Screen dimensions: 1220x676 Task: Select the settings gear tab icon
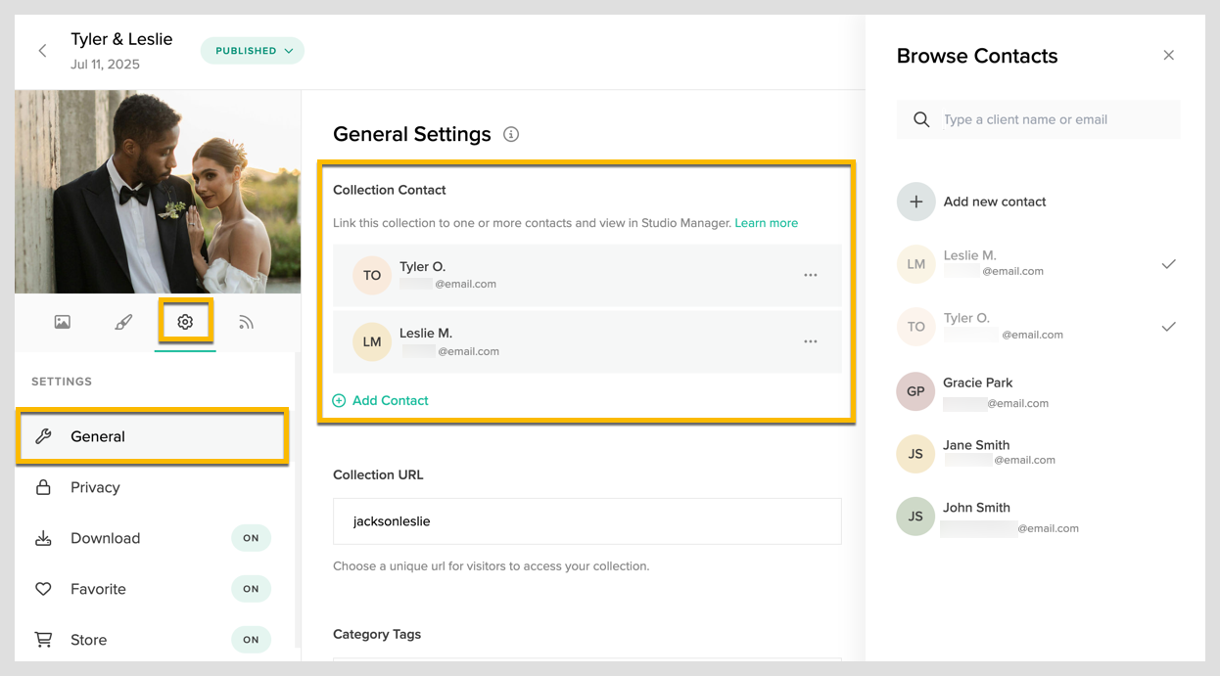tap(185, 322)
